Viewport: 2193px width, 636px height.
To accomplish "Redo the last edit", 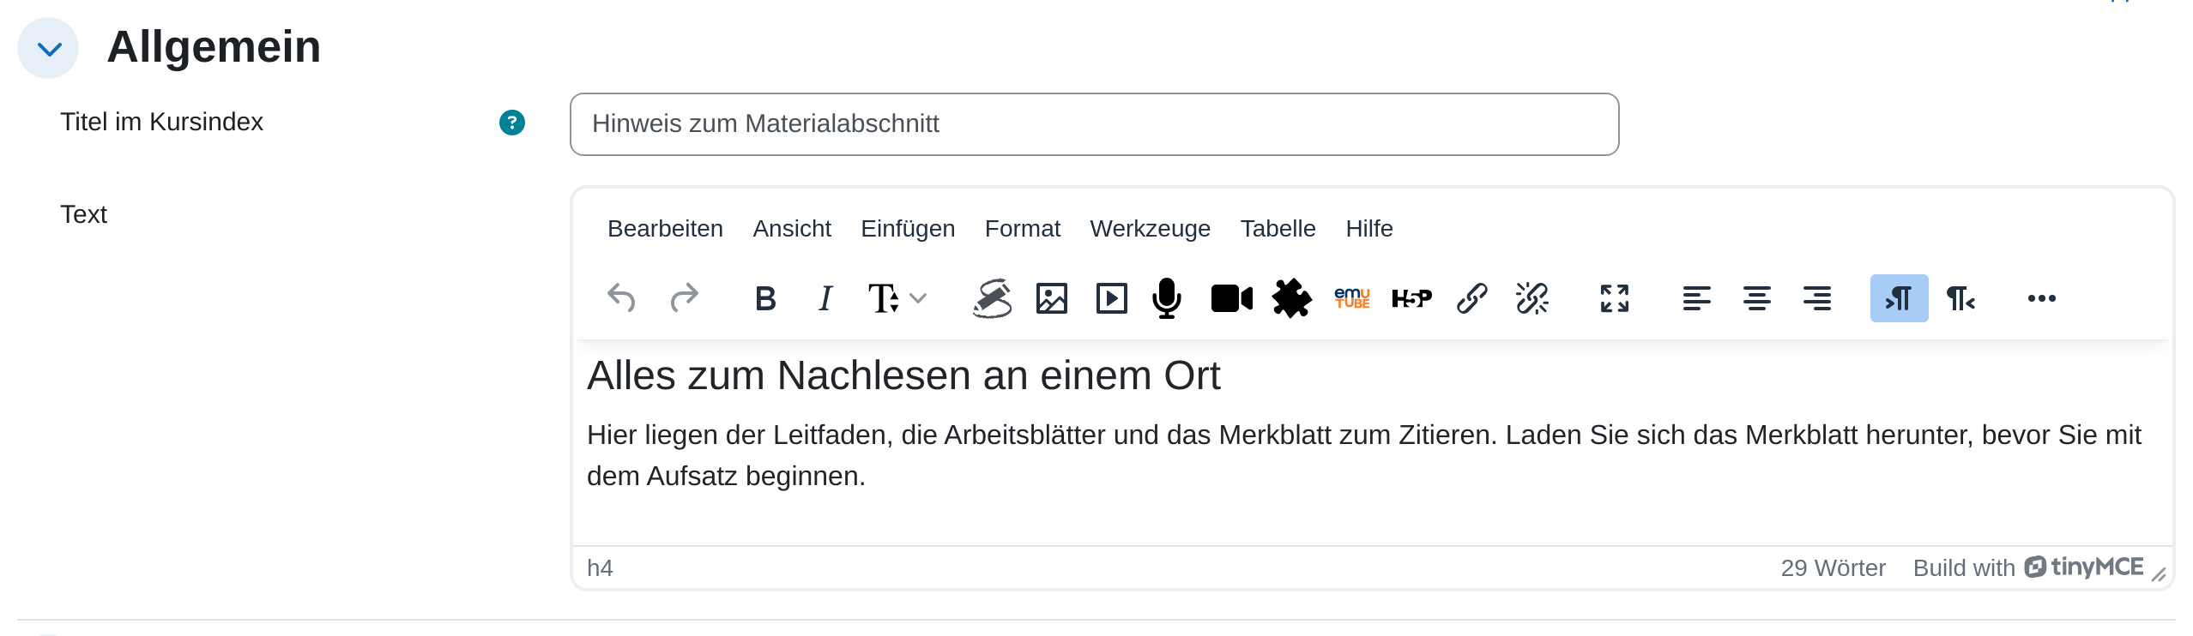I will [x=684, y=298].
